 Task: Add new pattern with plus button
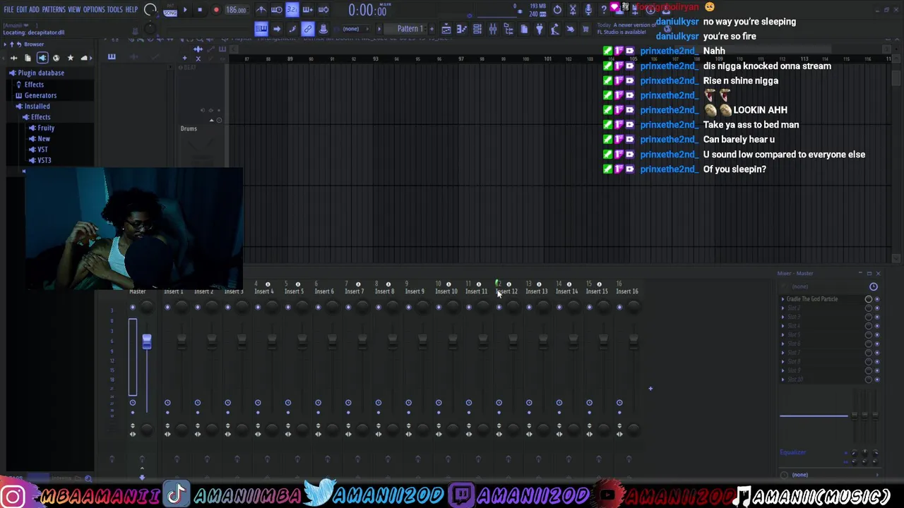click(431, 29)
